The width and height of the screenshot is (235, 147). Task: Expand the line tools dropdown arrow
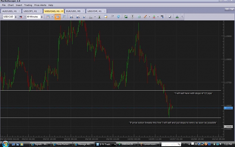149,17
